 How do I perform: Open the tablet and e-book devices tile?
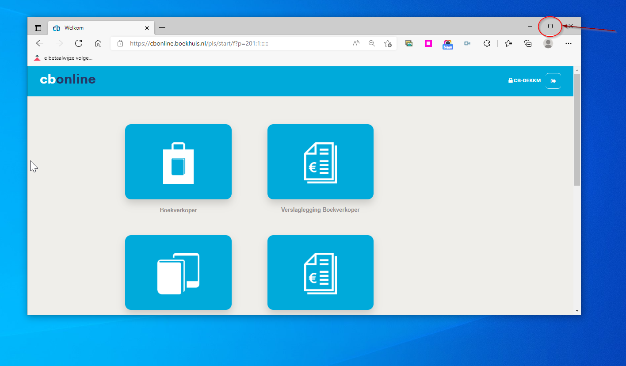(x=178, y=272)
